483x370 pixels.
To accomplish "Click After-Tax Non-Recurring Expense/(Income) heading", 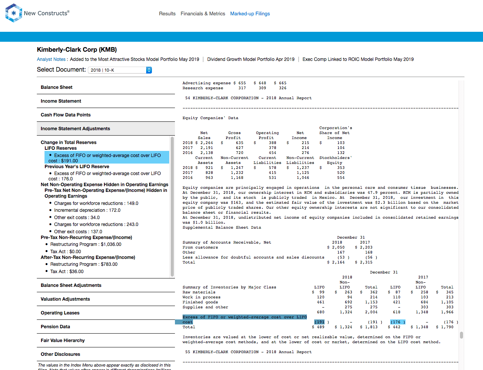I will pyautogui.click(x=88, y=257).
